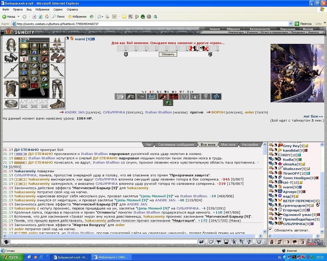Open the Файл menu

coord(6,10)
